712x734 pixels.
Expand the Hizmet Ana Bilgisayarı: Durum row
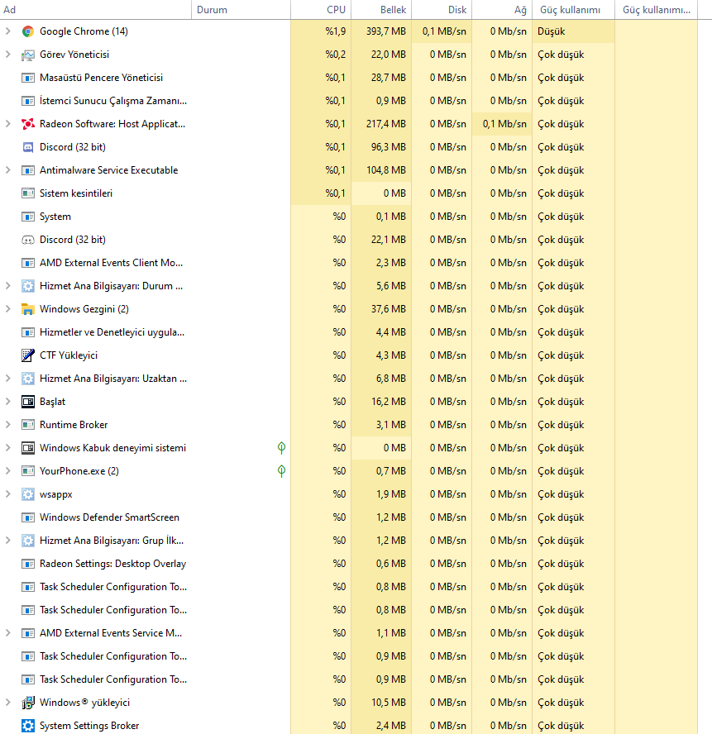point(8,286)
